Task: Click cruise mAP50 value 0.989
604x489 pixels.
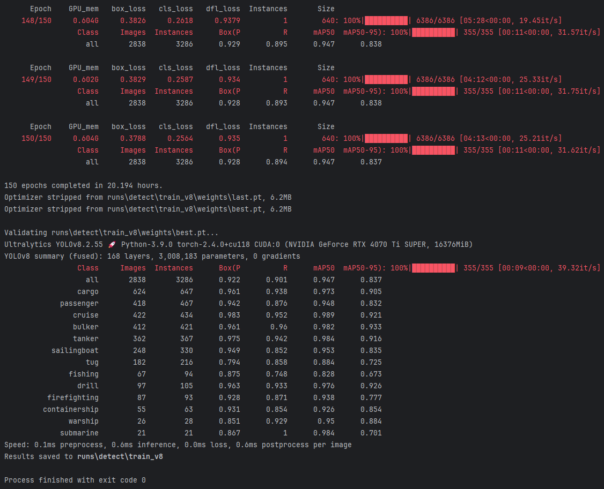Action: click(x=324, y=315)
